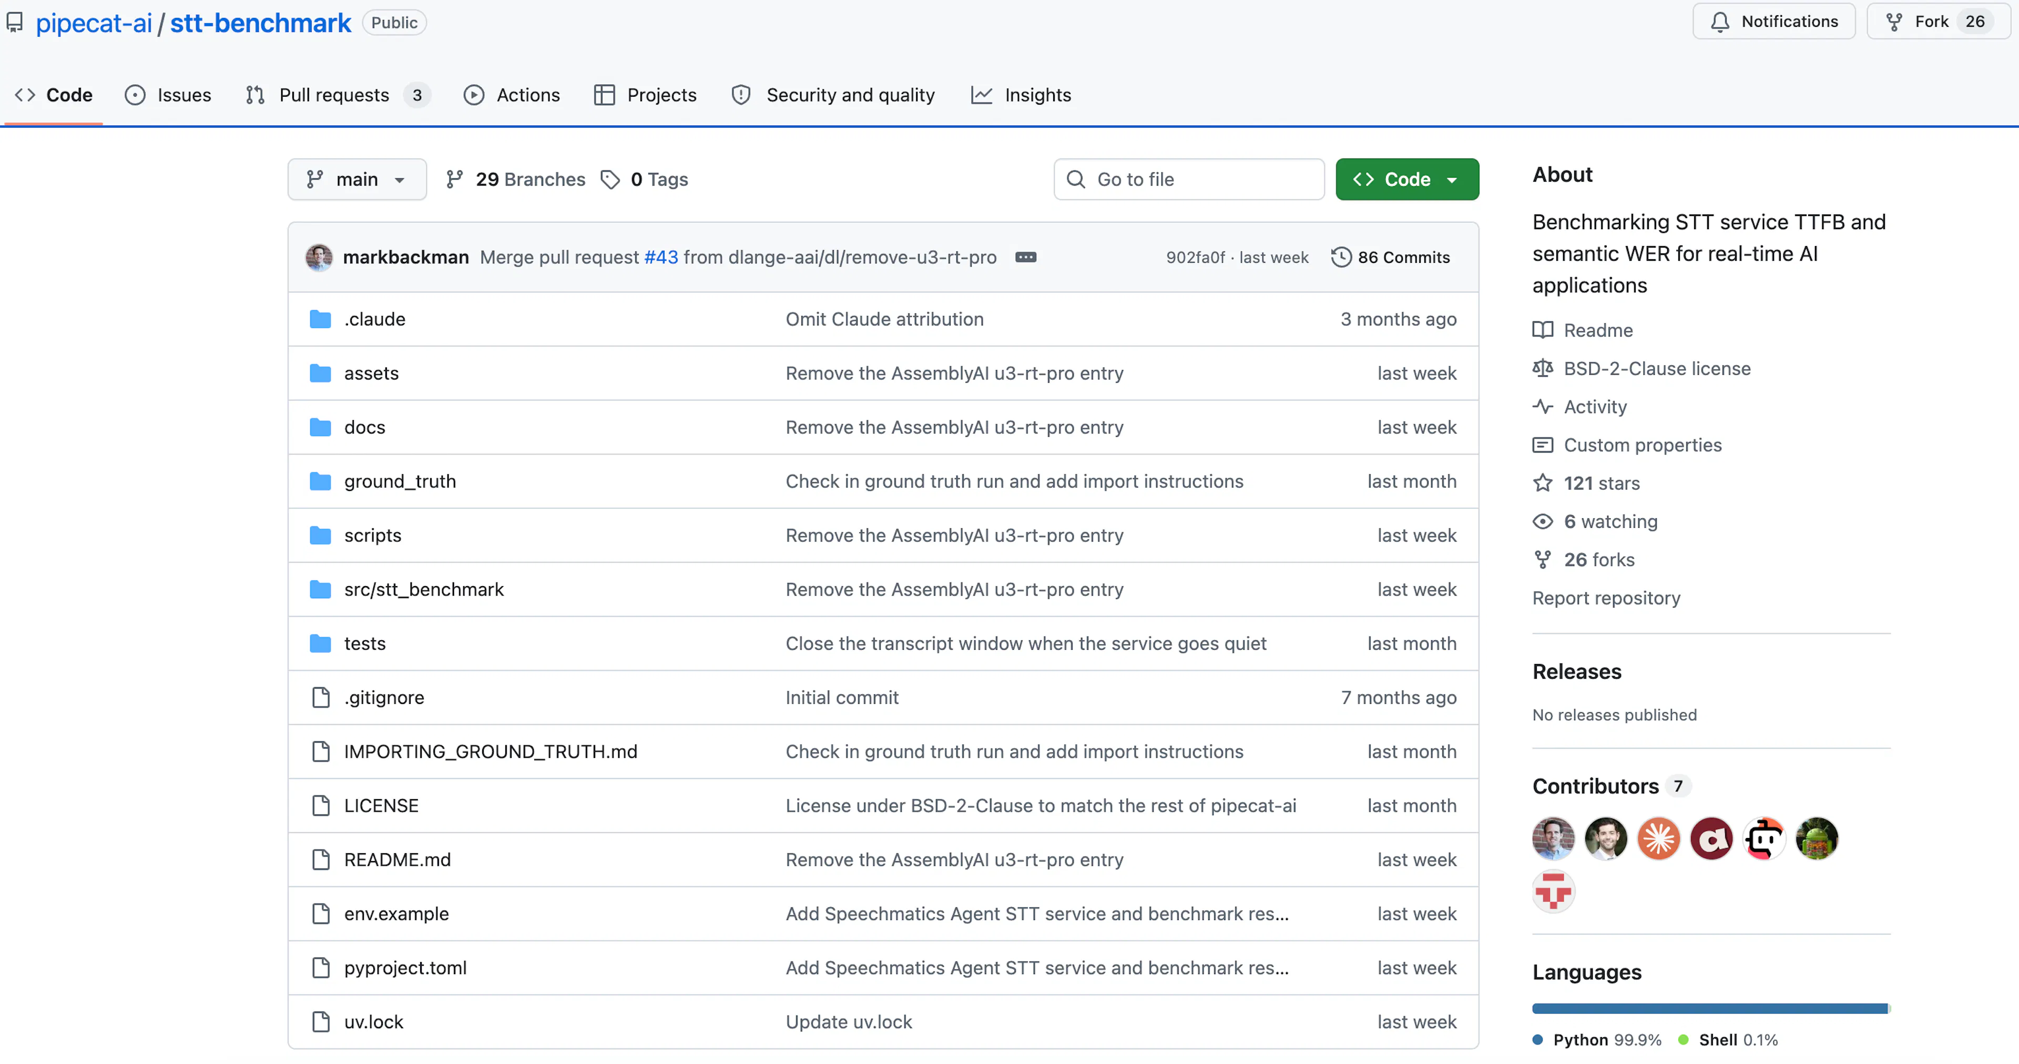2019x1064 pixels.
Task: Open the 'Omit Claude attribution' commit
Action: click(x=884, y=319)
